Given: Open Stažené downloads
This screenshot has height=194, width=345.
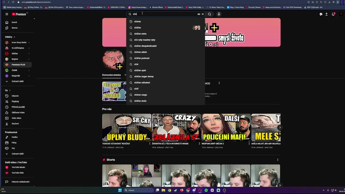Looking at the screenshot, I should tap(18, 123).
